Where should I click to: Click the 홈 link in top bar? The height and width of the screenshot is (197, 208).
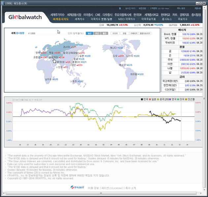(120, 8)
